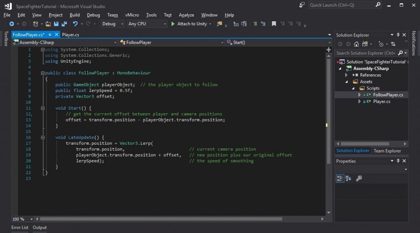Collapse the Assets folder
The width and height of the screenshot is (420, 233).
347,82
